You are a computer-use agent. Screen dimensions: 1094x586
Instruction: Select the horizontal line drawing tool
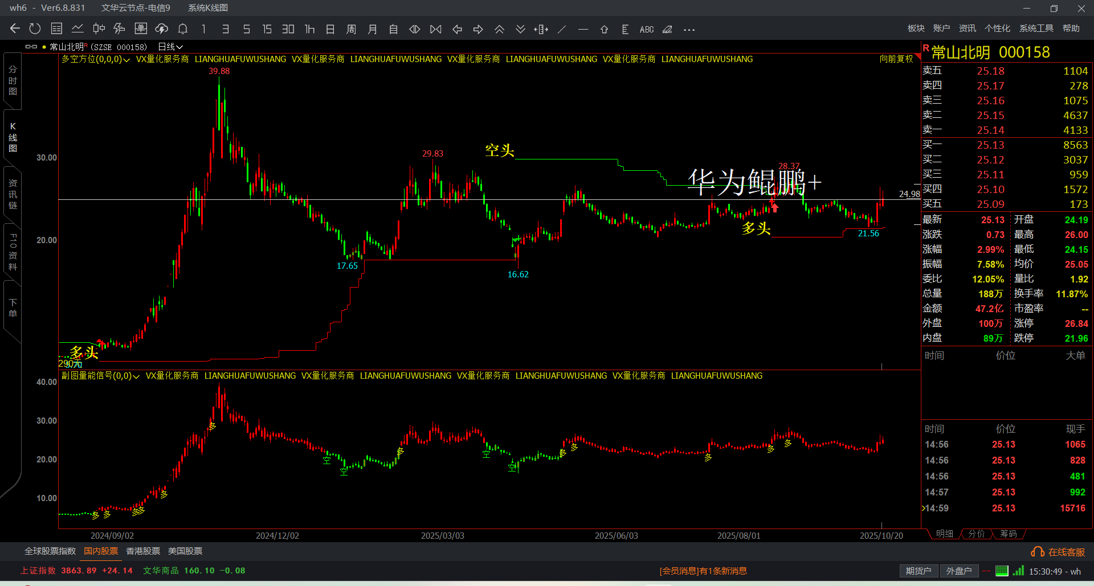(583, 29)
